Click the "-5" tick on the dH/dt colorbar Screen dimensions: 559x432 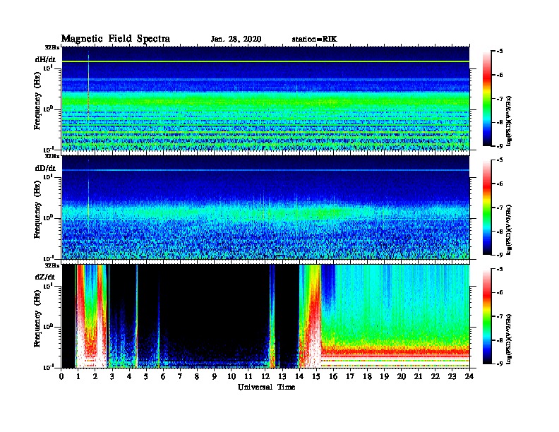pos(500,52)
